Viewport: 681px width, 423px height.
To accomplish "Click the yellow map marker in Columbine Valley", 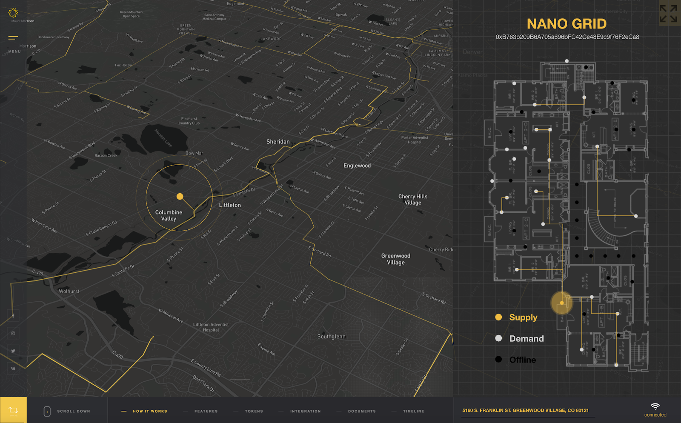I will (180, 197).
